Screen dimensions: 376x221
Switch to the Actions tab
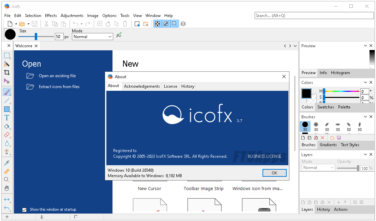pyautogui.click(x=341, y=209)
